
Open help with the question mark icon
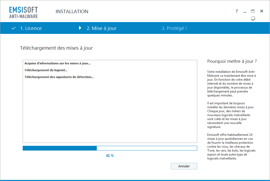(237, 11)
